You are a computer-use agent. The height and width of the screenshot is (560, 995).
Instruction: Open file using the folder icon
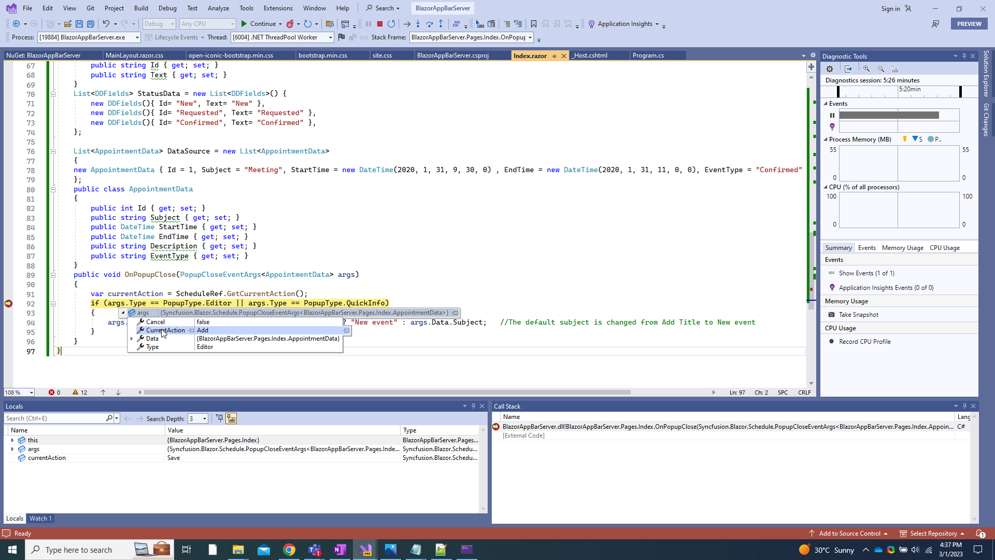point(68,24)
